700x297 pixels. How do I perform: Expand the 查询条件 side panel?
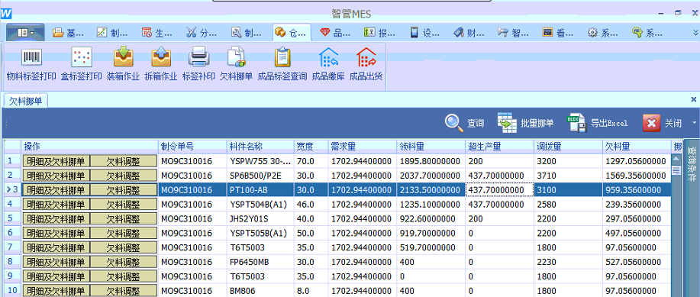click(x=692, y=163)
